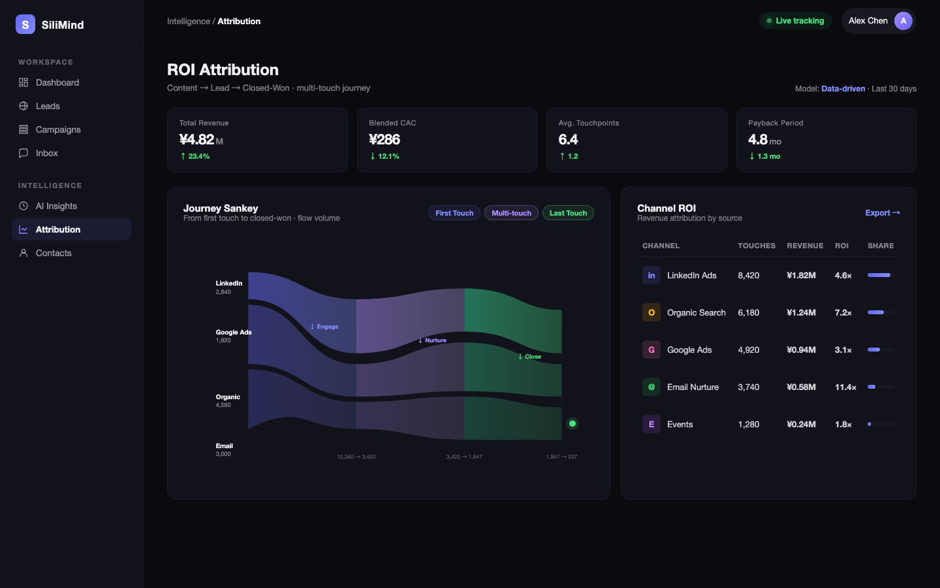
Task: Click the Intelligence breadcrumb
Action: 189,21
